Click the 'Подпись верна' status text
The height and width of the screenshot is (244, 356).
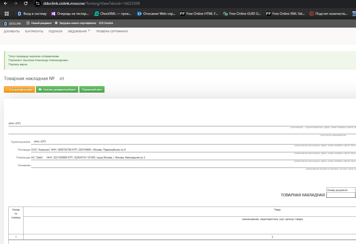coord(18,64)
